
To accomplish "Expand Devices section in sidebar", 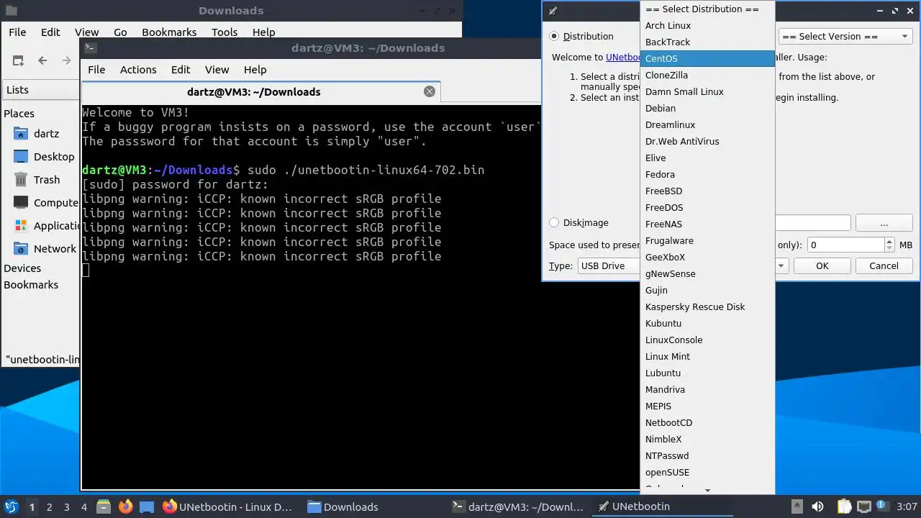I will pyautogui.click(x=22, y=268).
